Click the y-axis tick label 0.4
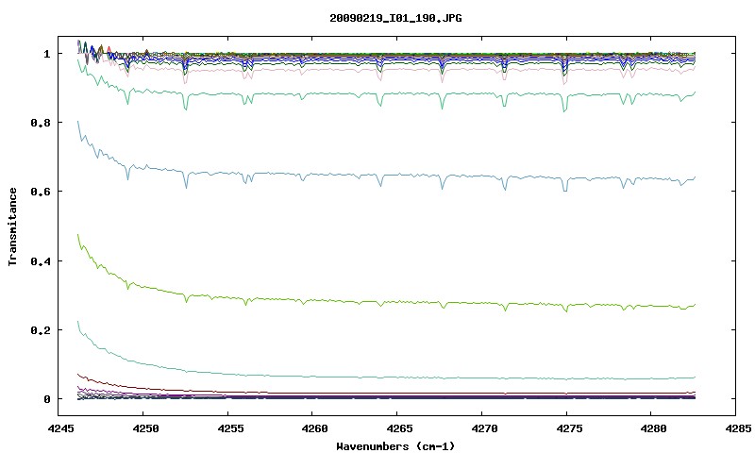The width and height of the screenshot is (755, 453). (41, 260)
